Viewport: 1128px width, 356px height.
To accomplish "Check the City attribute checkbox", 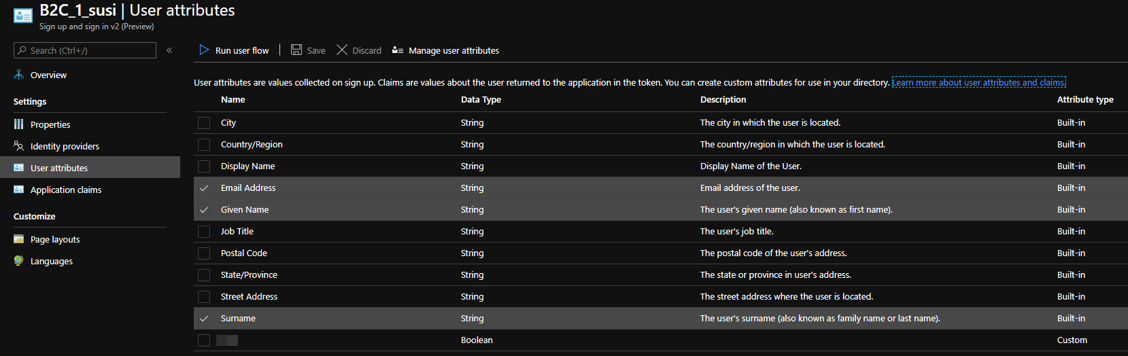I will pyautogui.click(x=204, y=123).
